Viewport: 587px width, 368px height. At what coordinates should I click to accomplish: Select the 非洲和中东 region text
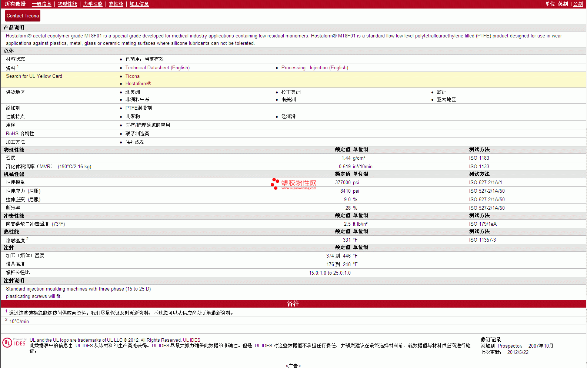click(137, 100)
